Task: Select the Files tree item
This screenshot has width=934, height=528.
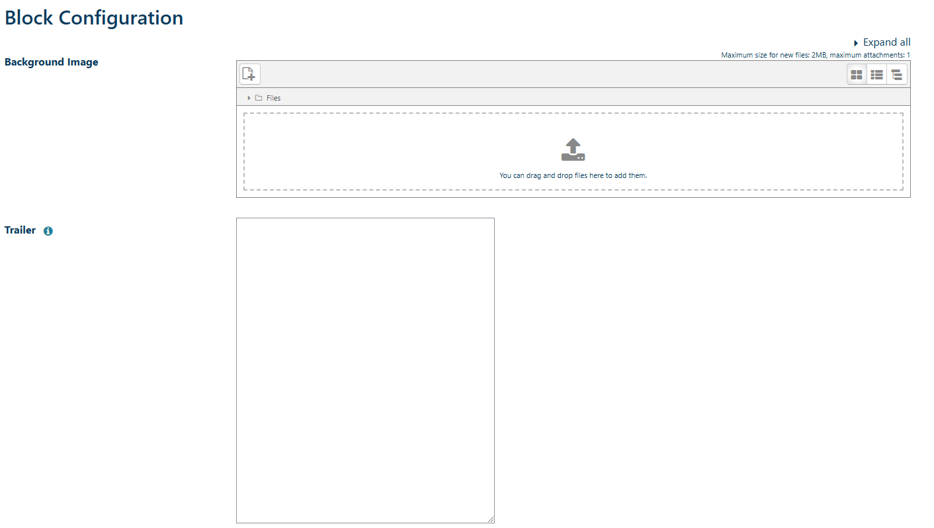Action: coord(273,97)
